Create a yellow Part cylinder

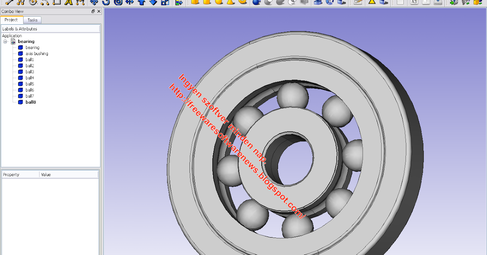(x=207, y=2)
